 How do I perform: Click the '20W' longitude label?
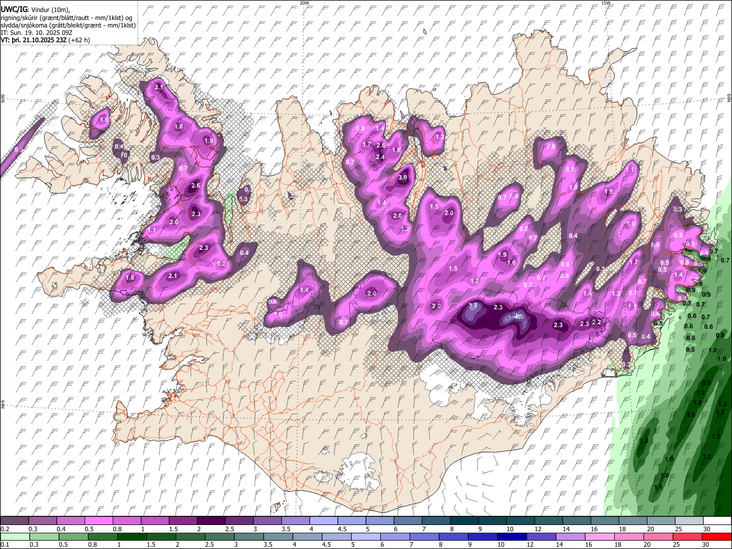click(x=304, y=3)
